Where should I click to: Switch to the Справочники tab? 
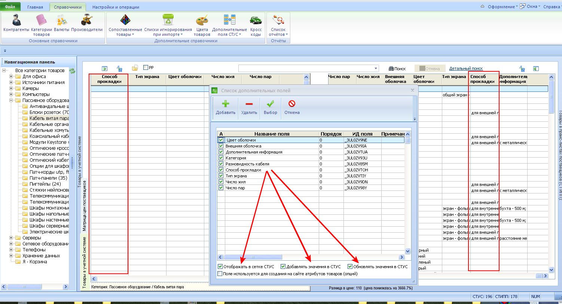[67, 7]
